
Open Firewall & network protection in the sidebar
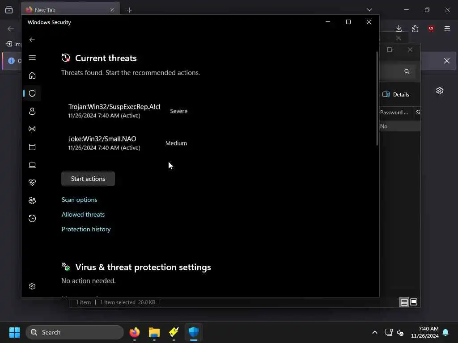click(32, 129)
